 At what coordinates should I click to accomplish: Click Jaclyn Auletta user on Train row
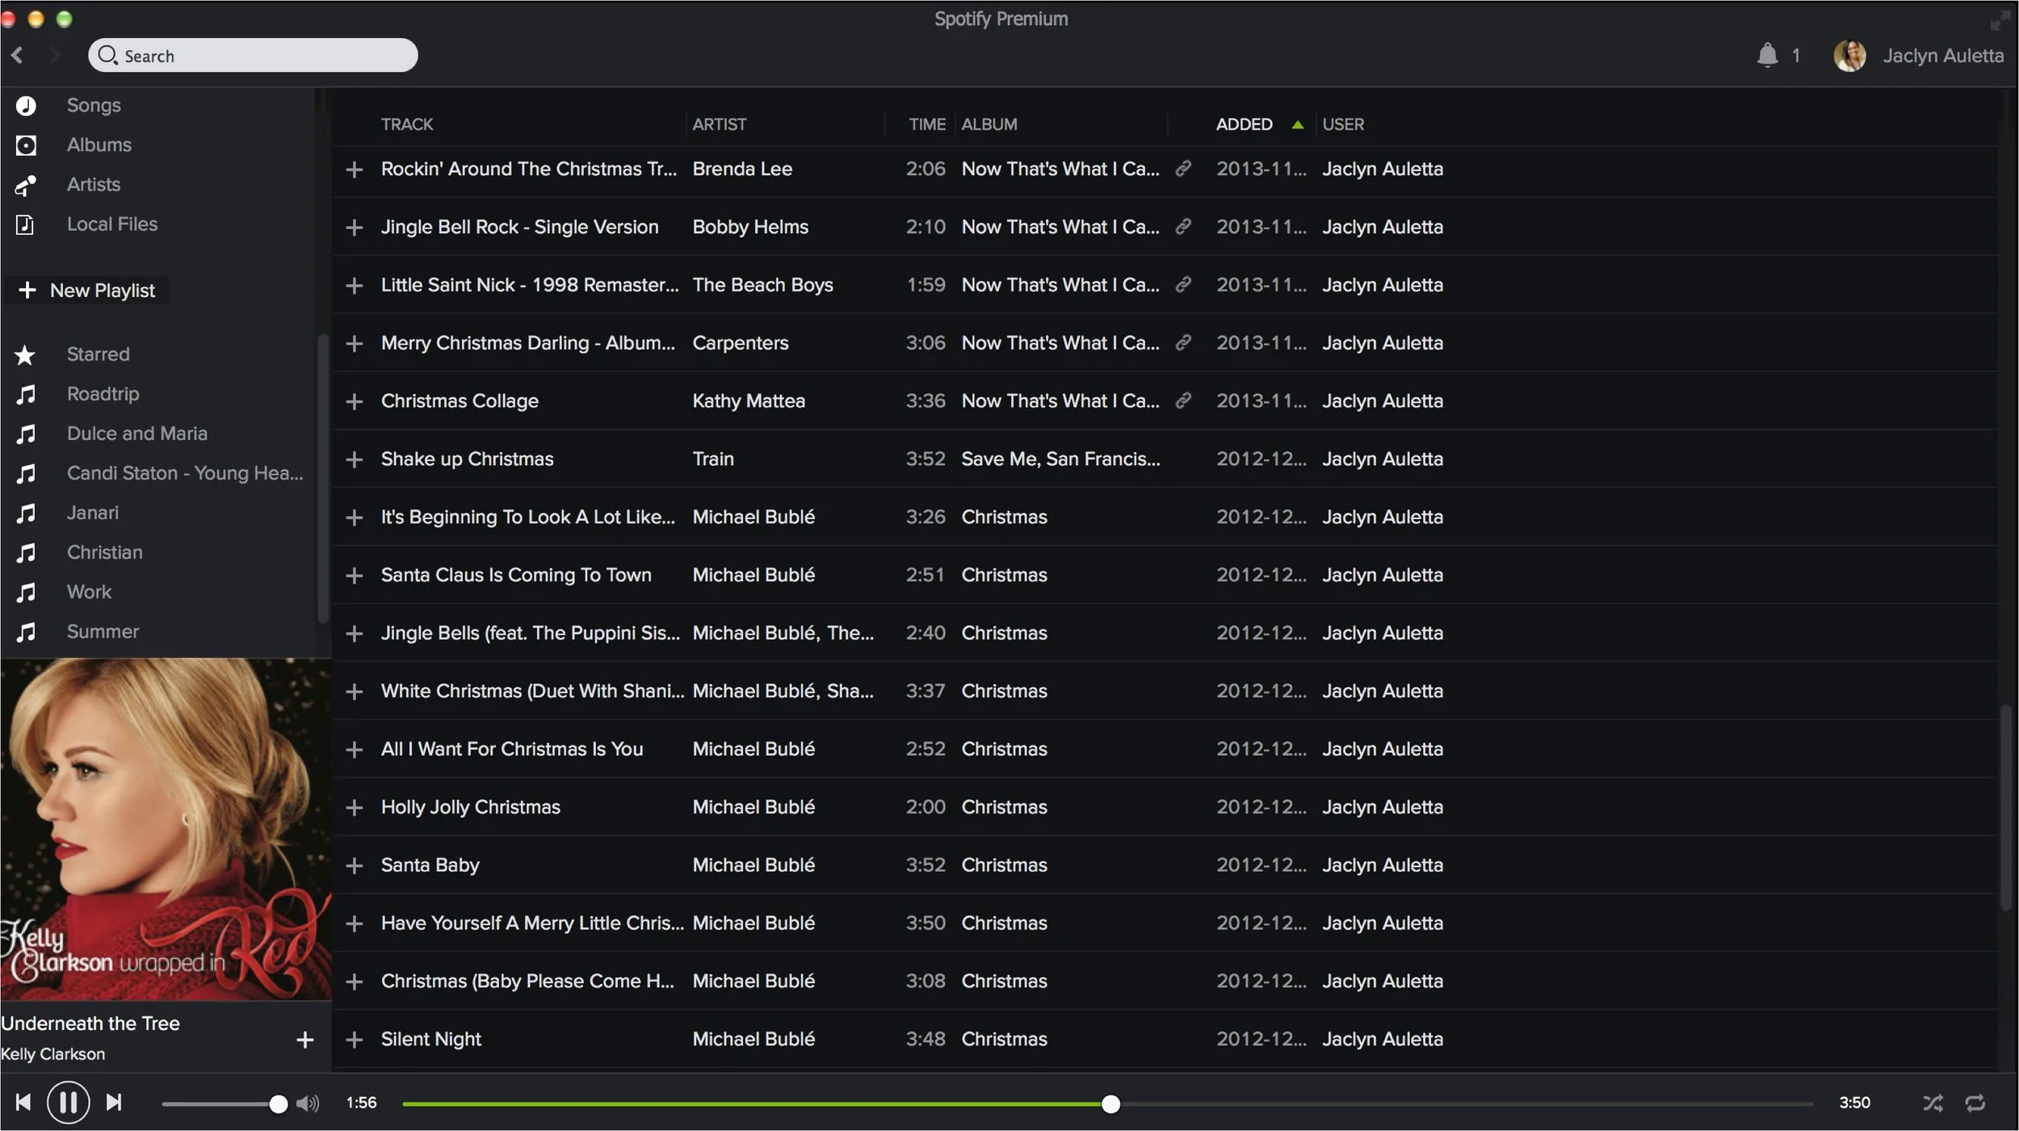[x=1382, y=459]
